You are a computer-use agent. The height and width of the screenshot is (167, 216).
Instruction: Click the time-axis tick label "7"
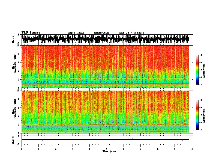(141, 149)
